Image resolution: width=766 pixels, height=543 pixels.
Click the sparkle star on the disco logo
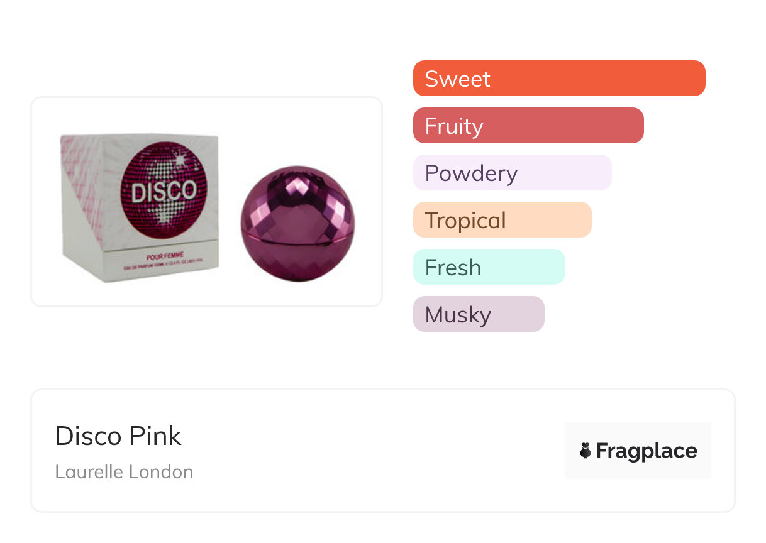[x=181, y=160]
